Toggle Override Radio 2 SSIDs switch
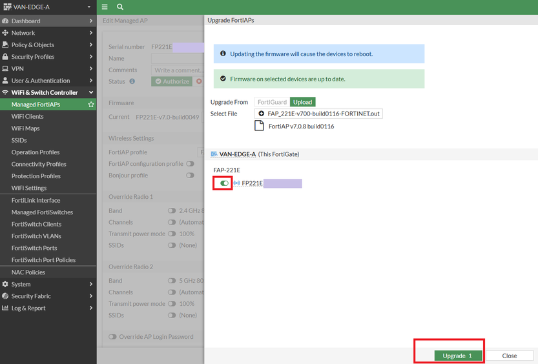This screenshot has width=538, height=364. click(172, 316)
